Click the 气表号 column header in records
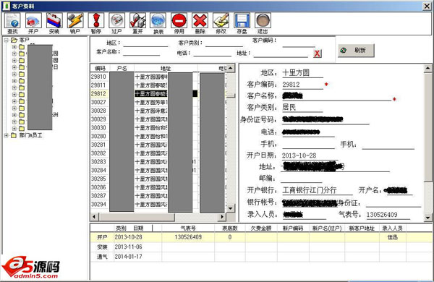This screenshot has width=434, height=282. pos(188,228)
